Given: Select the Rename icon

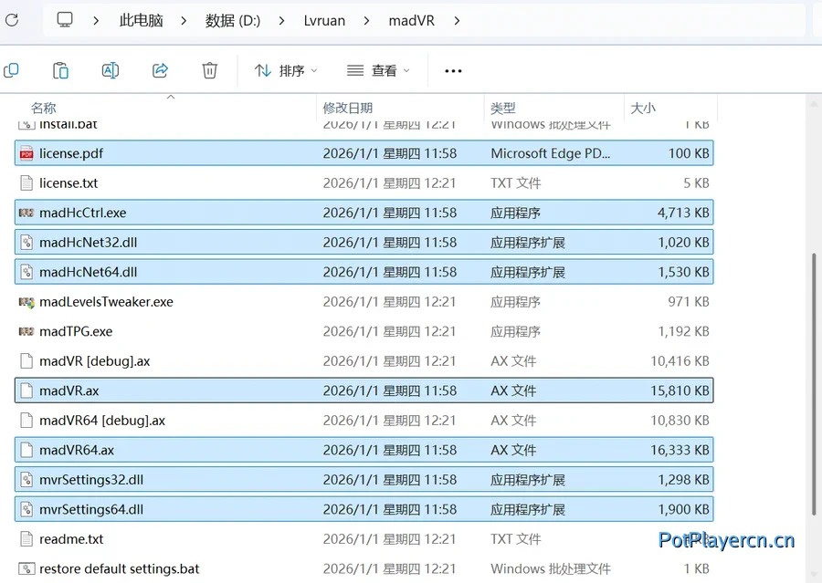Looking at the screenshot, I should [110, 69].
